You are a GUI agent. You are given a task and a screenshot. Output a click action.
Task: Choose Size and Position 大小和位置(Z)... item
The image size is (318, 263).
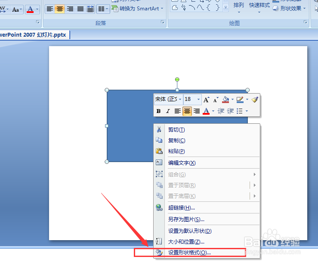[207, 242]
